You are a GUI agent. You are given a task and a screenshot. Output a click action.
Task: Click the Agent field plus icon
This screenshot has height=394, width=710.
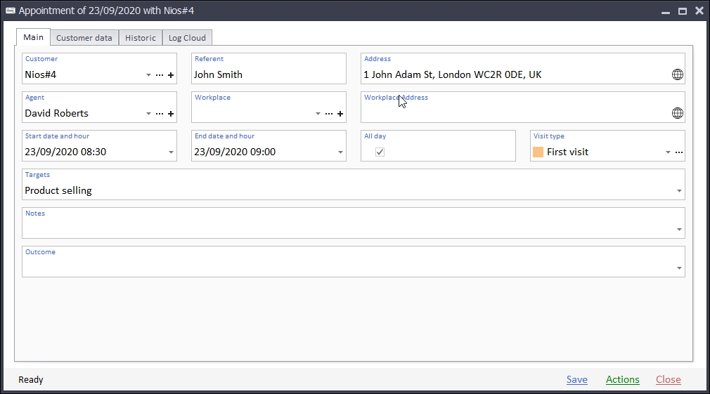pos(171,113)
